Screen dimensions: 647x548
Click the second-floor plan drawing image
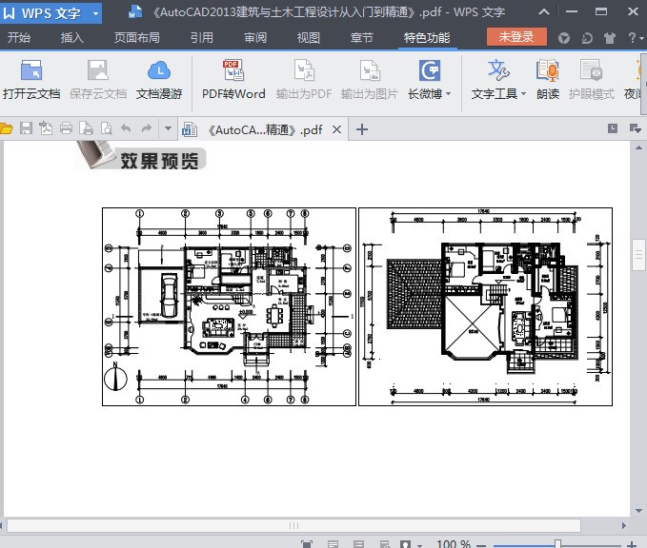coord(485,306)
